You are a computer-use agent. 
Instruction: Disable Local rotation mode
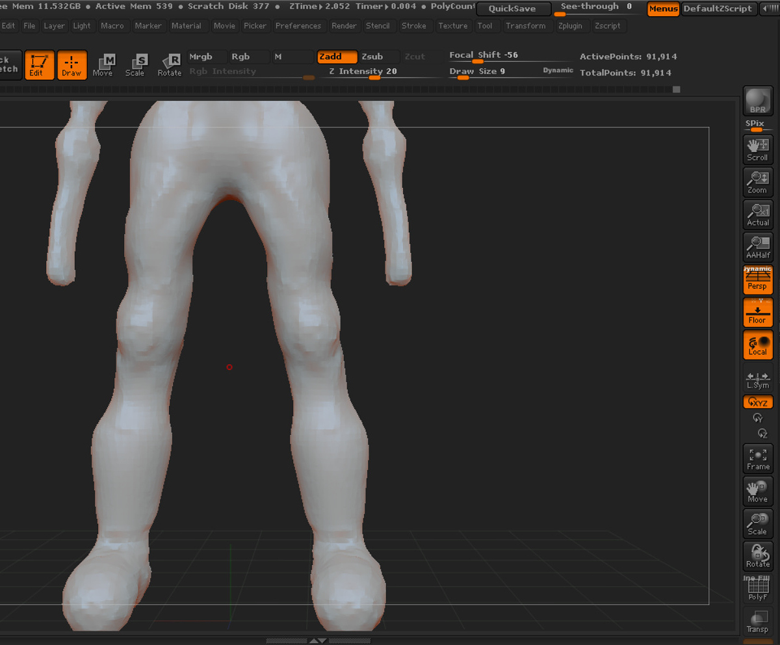point(757,345)
